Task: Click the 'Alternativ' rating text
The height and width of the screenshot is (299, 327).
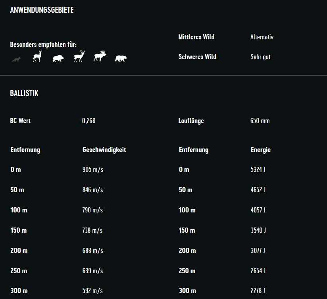Action: (x=262, y=37)
